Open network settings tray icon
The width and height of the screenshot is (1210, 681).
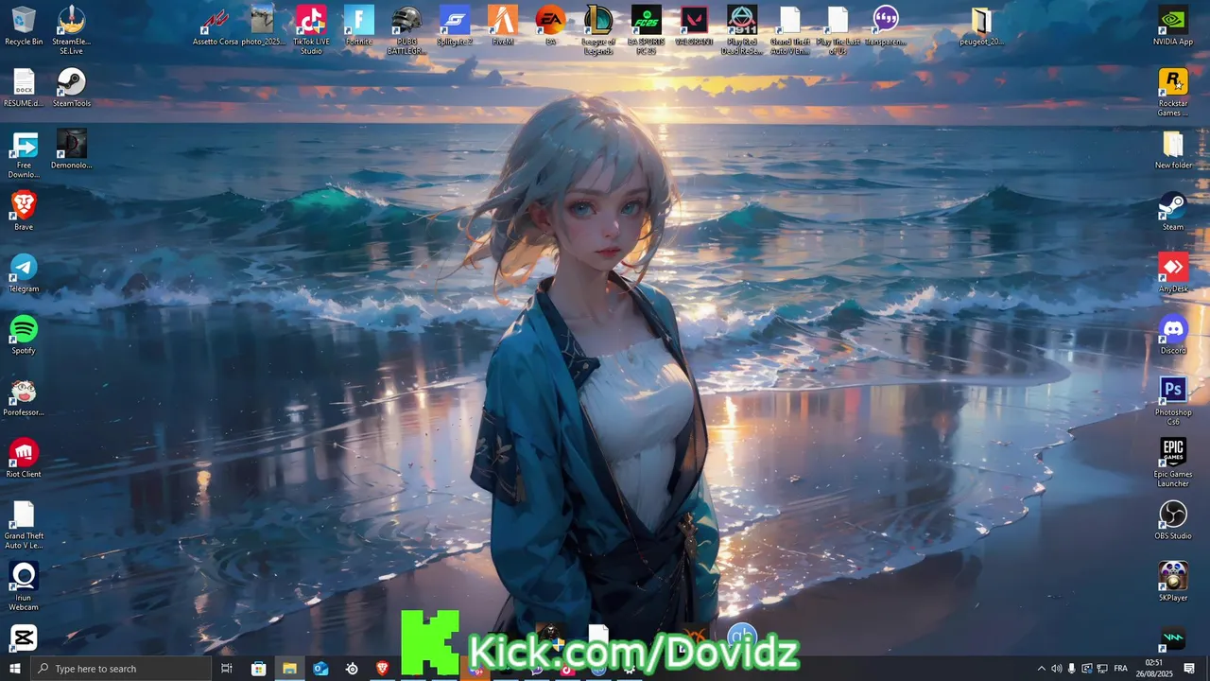[x=1102, y=669]
